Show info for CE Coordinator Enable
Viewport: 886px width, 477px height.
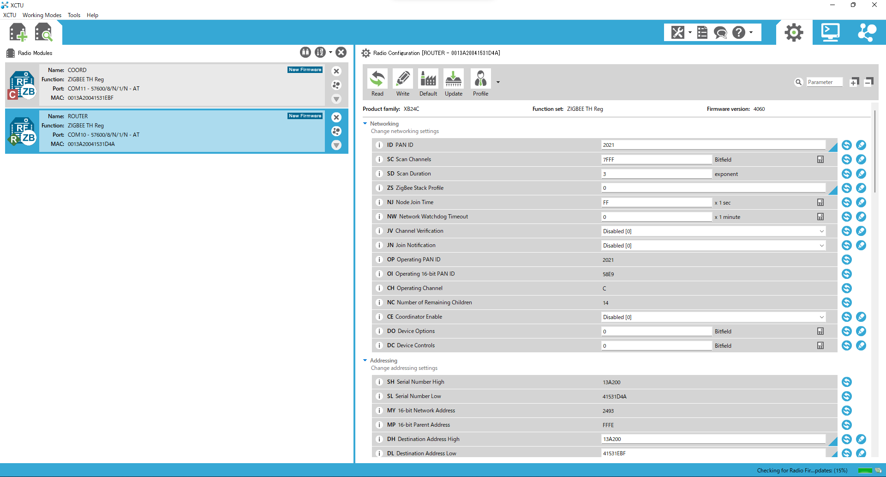[x=379, y=317]
